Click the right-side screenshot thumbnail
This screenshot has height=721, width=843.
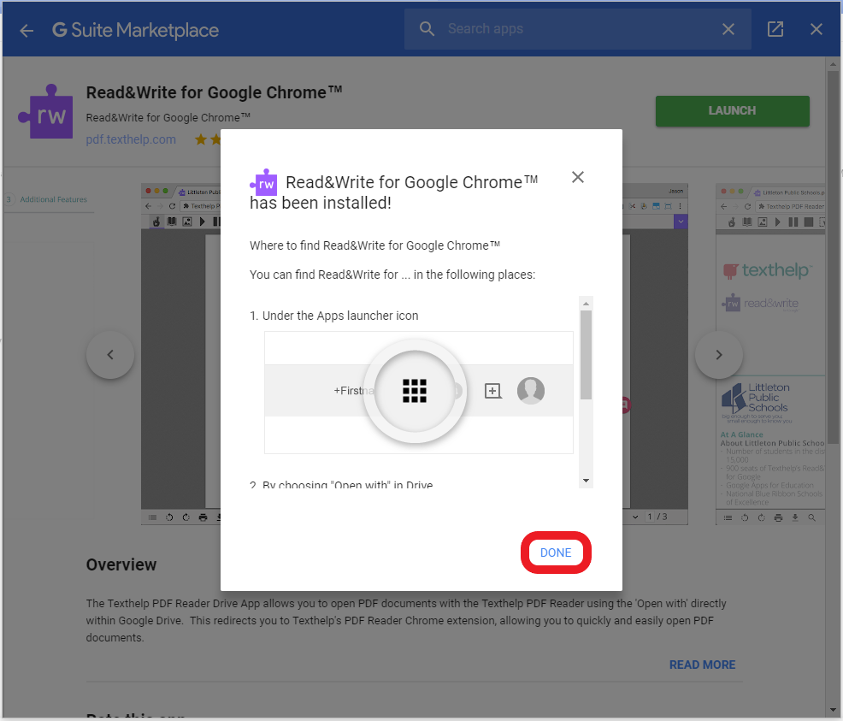click(770, 354)
